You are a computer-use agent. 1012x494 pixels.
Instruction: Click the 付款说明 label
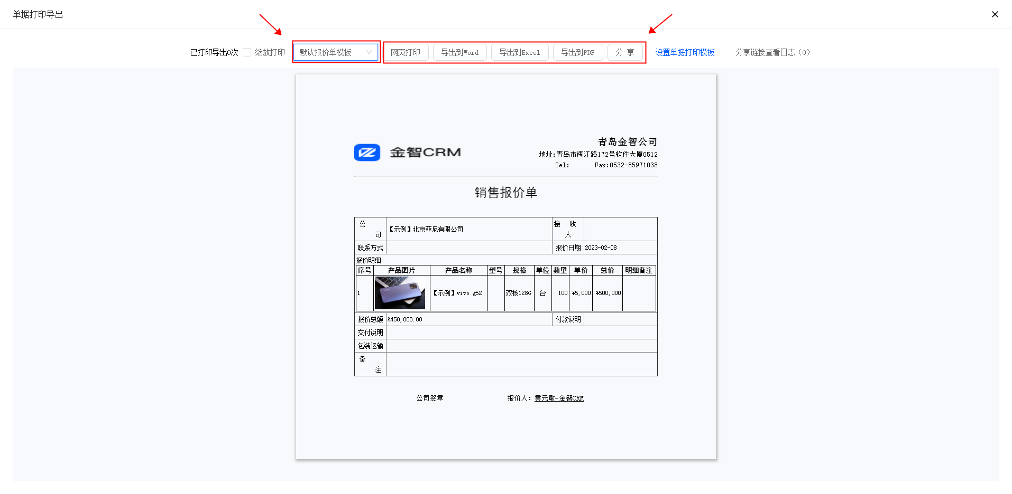point(568,319)
